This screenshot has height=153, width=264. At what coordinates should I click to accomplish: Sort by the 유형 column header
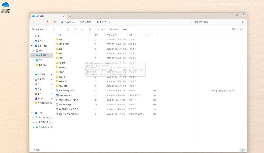coord(130,35)
